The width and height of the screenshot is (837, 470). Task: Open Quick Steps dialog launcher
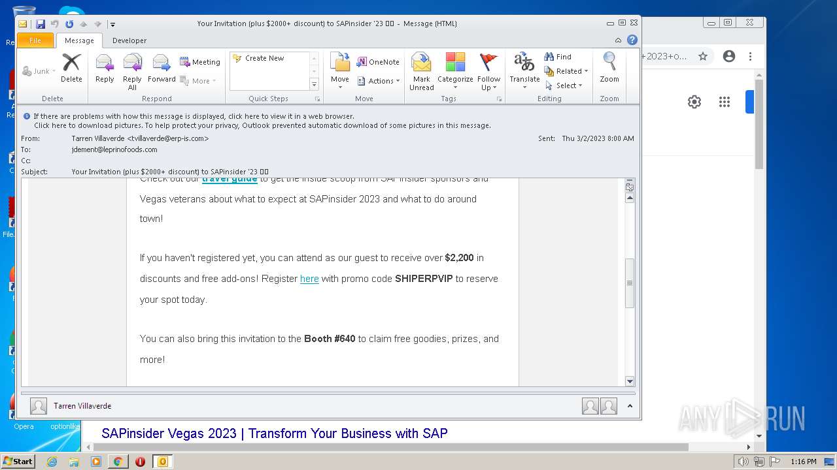pyautogui.click(x=318, y=99)
